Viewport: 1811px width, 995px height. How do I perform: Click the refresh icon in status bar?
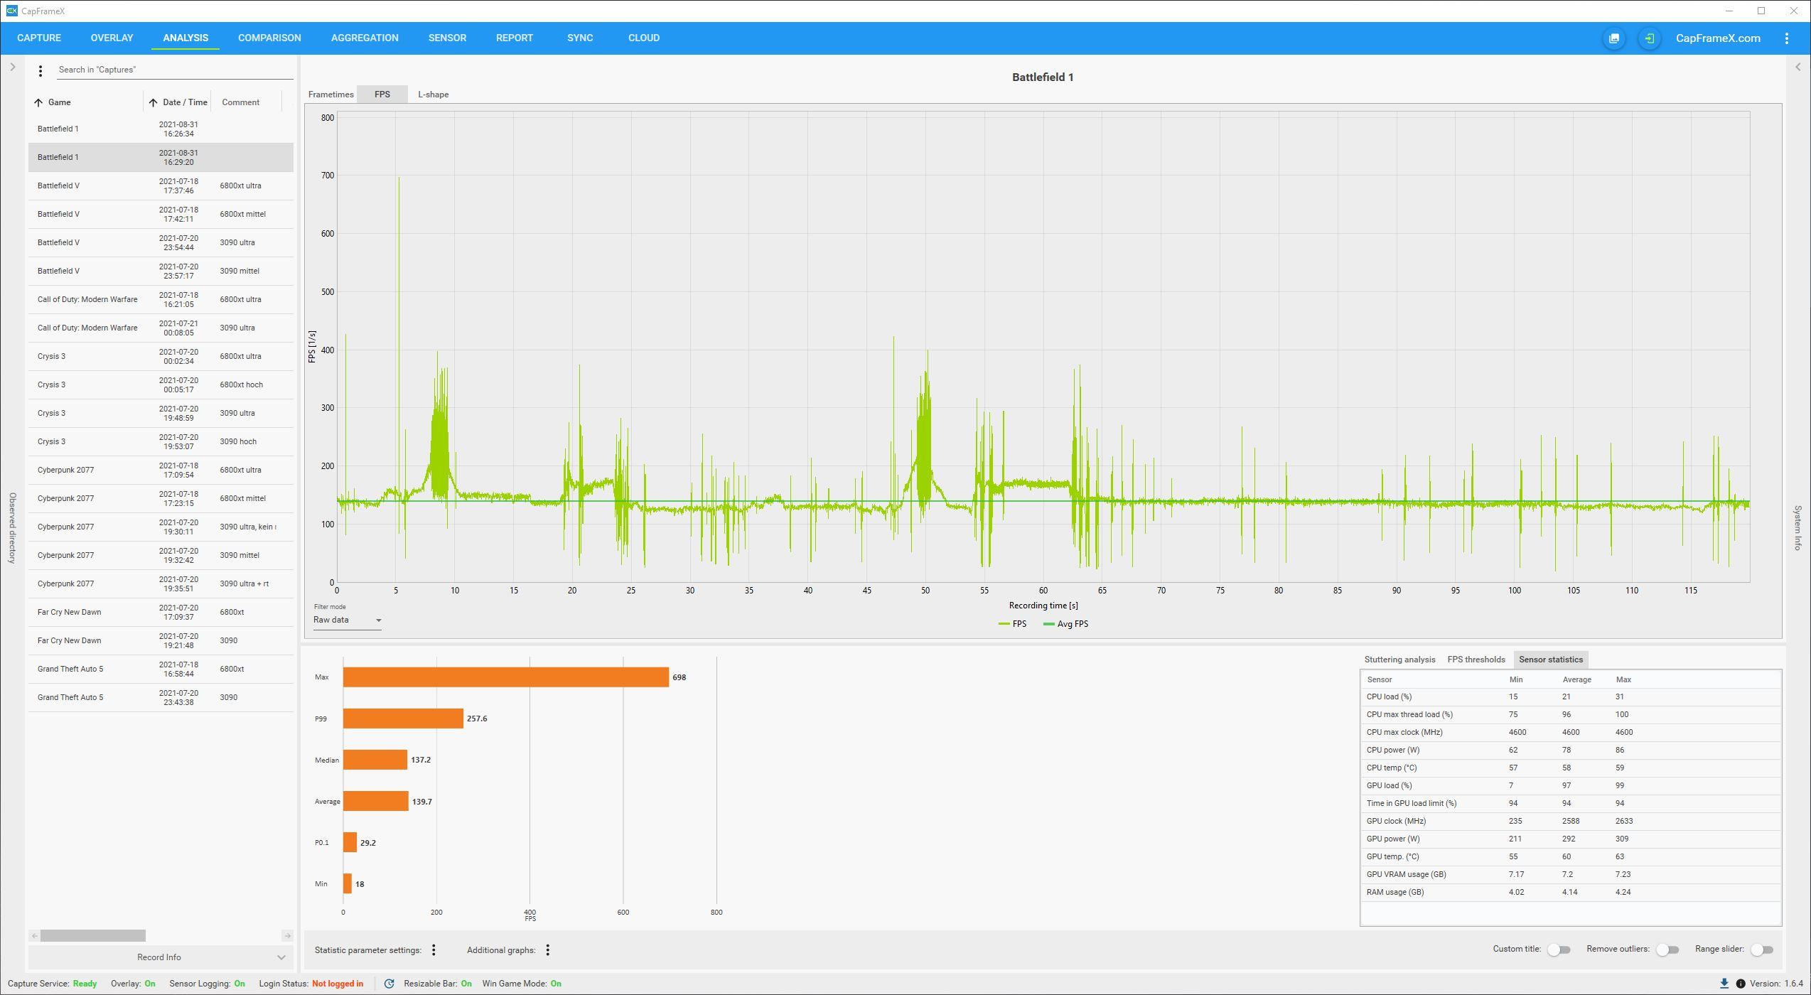pyautogui.click(x=389, y=984)
